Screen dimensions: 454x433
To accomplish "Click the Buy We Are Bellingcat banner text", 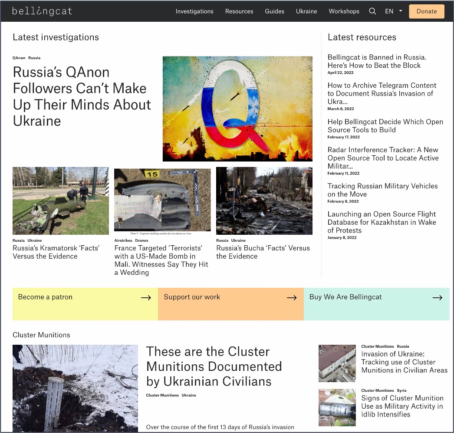I will point(345,297).
